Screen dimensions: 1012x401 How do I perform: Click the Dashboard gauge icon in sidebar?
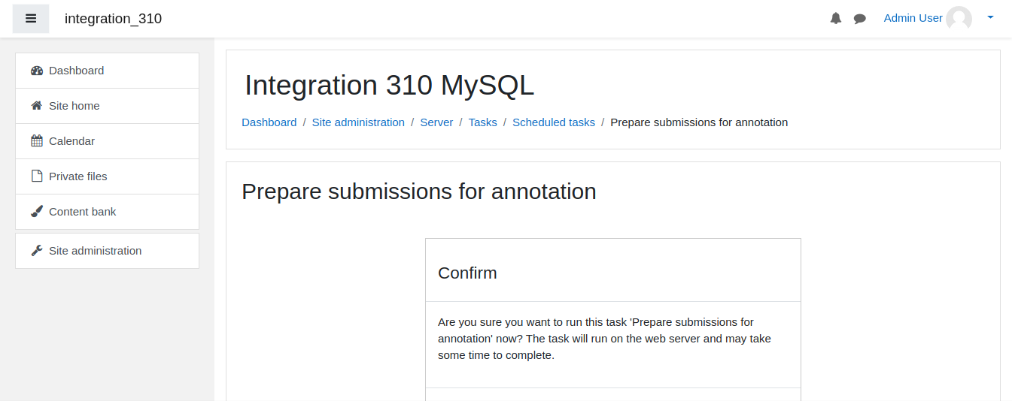(x=37, y=71)
